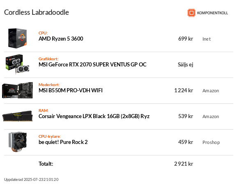Click the MSI RTX 2070 SUPER graphics card image

pos(17,64)
